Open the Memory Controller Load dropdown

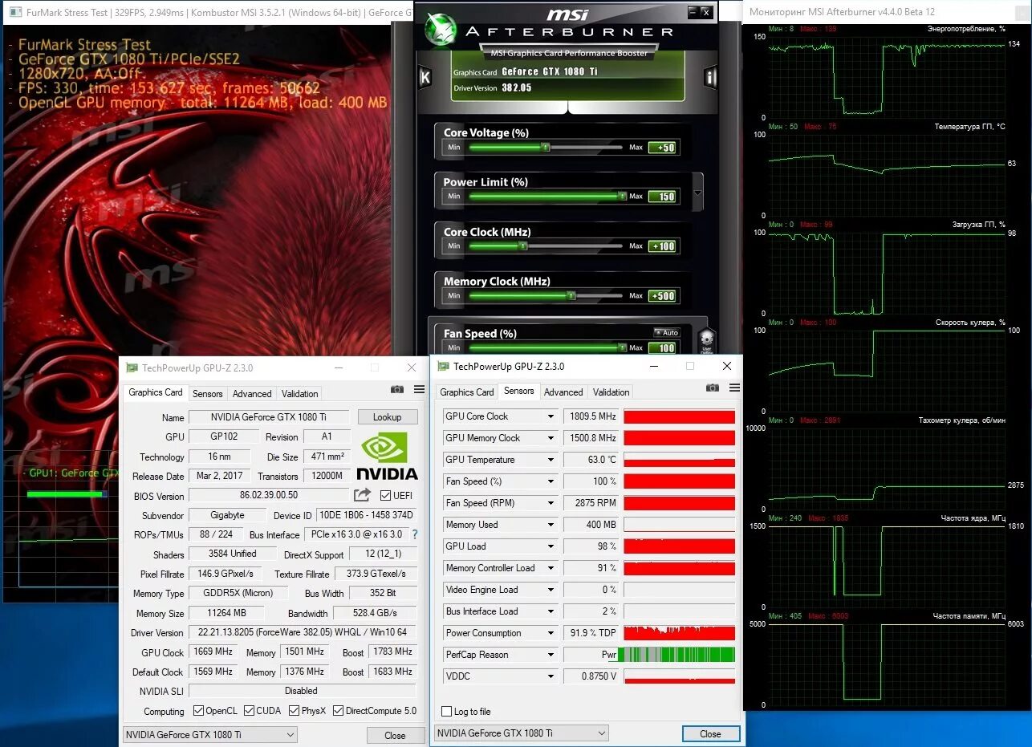551,568
